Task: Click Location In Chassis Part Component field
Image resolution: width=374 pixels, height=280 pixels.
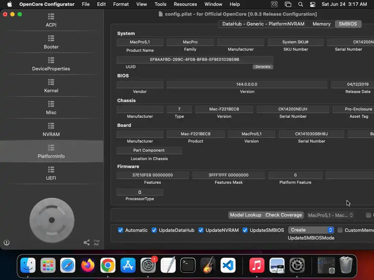Action: click(149, 150)
